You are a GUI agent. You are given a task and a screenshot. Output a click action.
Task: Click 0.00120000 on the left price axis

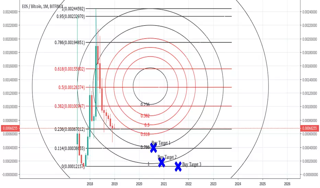10,93
